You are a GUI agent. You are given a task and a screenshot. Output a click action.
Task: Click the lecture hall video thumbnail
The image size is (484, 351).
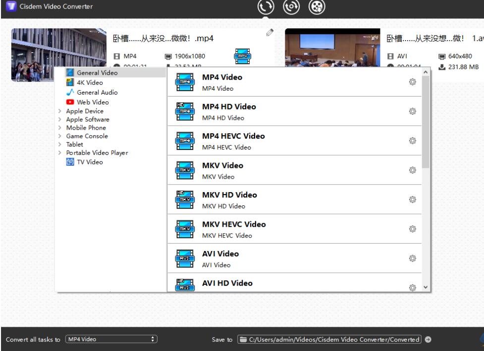pos(332,48)
